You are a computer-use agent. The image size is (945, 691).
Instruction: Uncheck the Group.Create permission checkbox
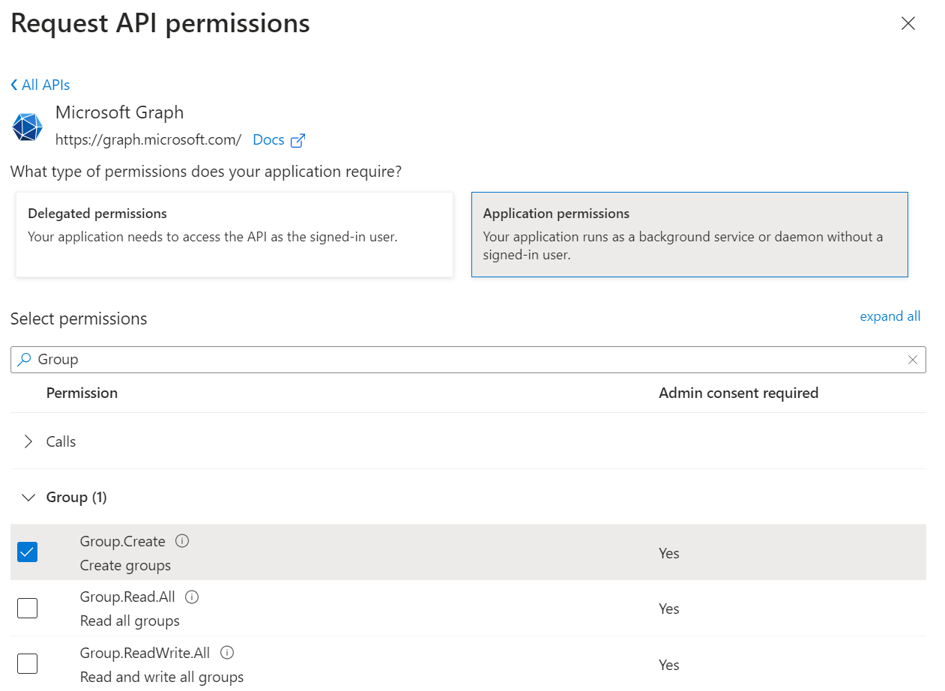click(x=27, y=552)
